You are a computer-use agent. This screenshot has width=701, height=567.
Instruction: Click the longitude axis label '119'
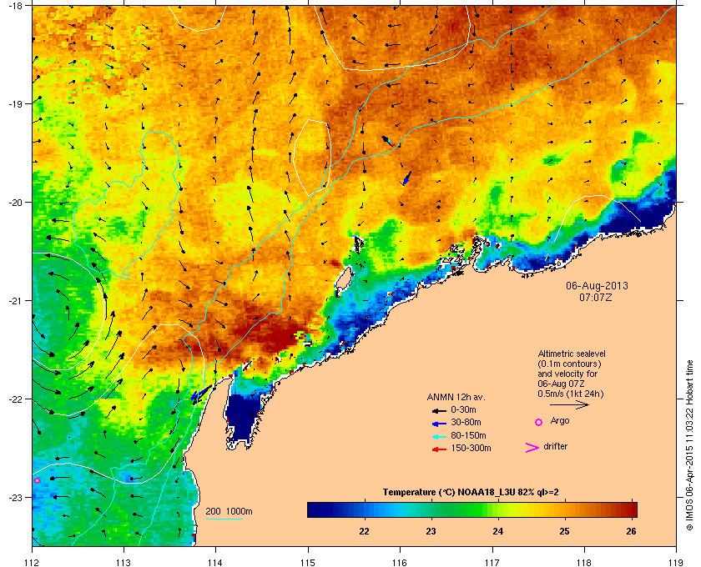676,562
